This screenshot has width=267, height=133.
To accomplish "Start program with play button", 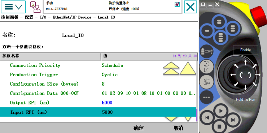I will click(x=221, y=111).
